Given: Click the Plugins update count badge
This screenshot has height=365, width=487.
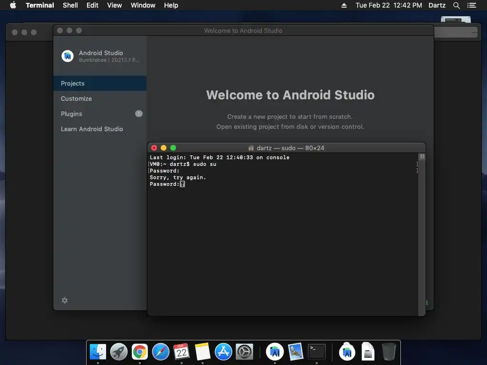Looking at the screenshot, I should coord(139,114).
